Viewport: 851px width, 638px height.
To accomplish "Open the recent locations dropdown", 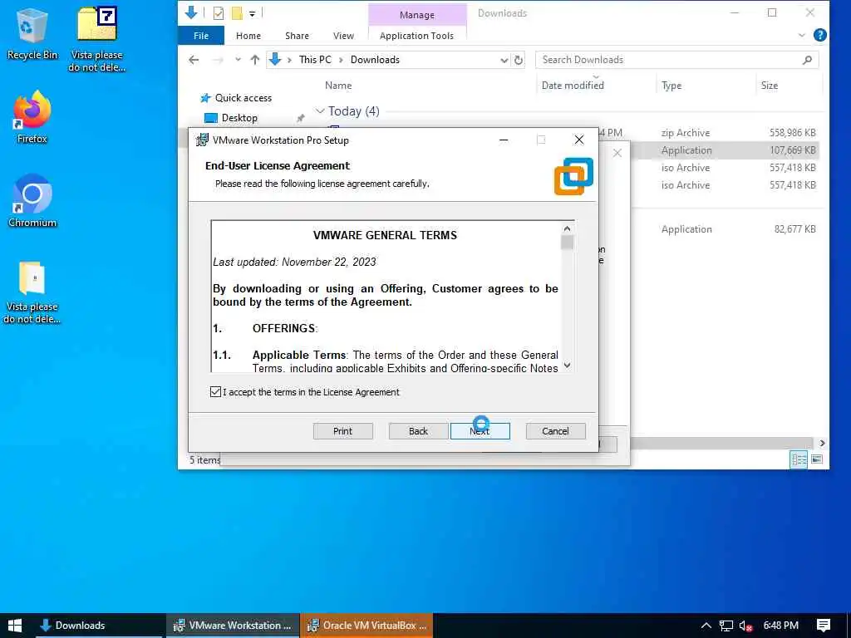I will [238, 60].
